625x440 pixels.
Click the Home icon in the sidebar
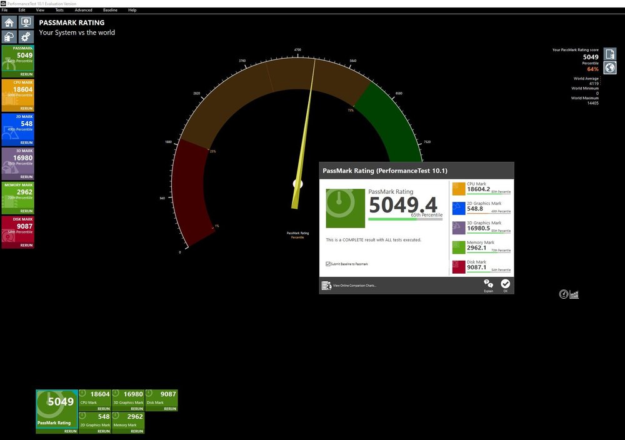[9, 23]
